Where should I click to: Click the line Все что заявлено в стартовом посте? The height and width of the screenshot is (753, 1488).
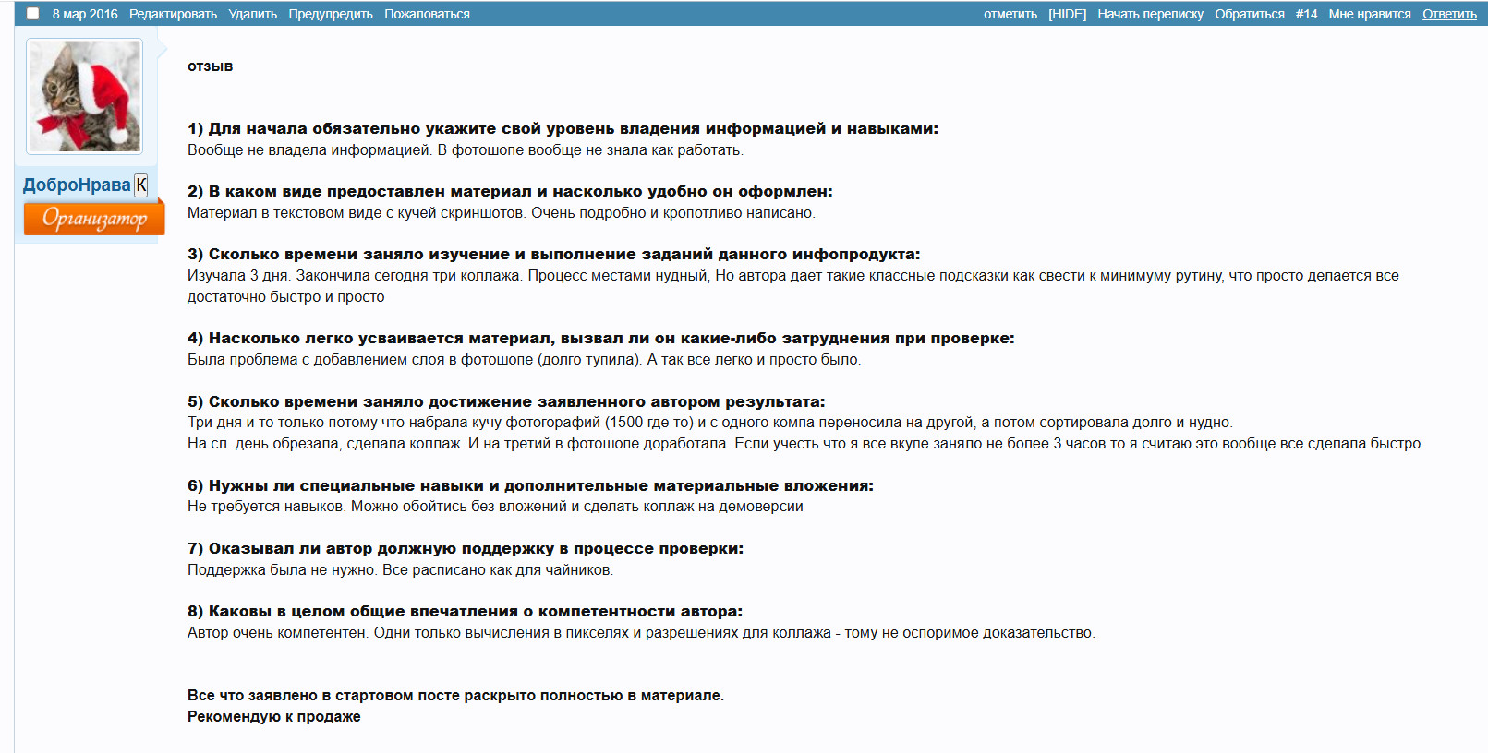455,696
